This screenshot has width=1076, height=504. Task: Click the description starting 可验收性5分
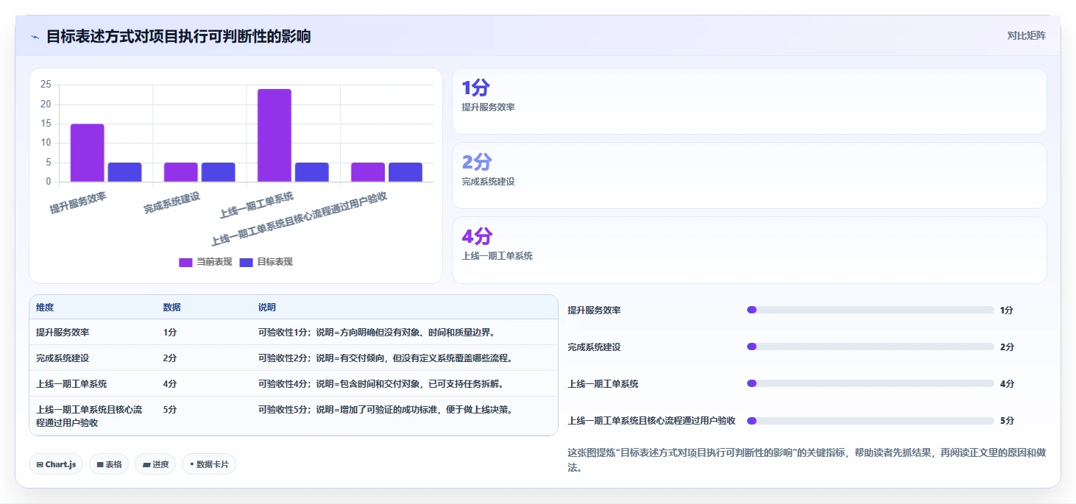385,410
